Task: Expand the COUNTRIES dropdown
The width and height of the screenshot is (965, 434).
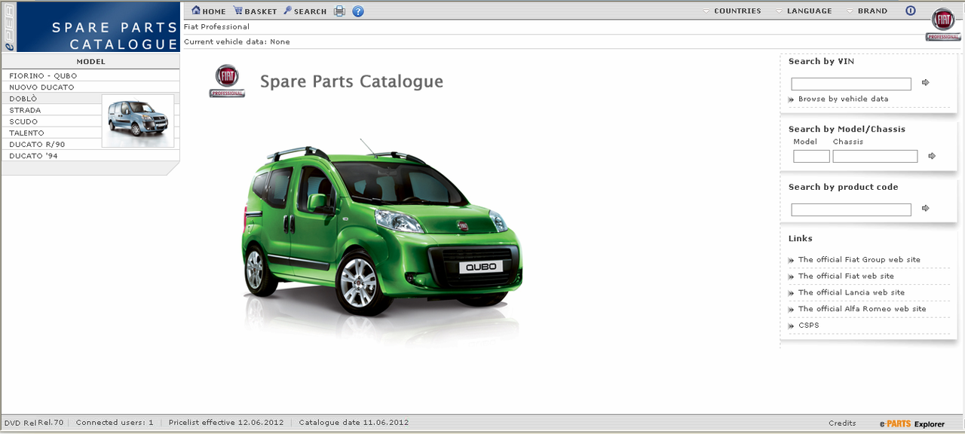Action: pyautogui.click(x=732, y=11)
